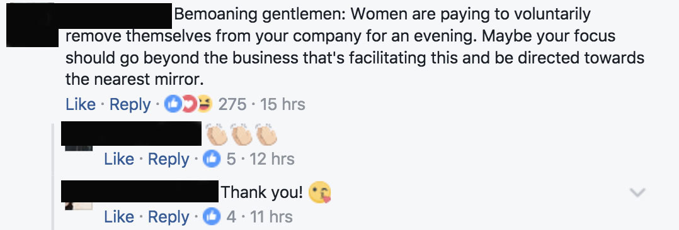Viewport: 679px width, 230px height.
Task: Reply to the Bemoaning gentlemen comment
Action: (130, 104)
